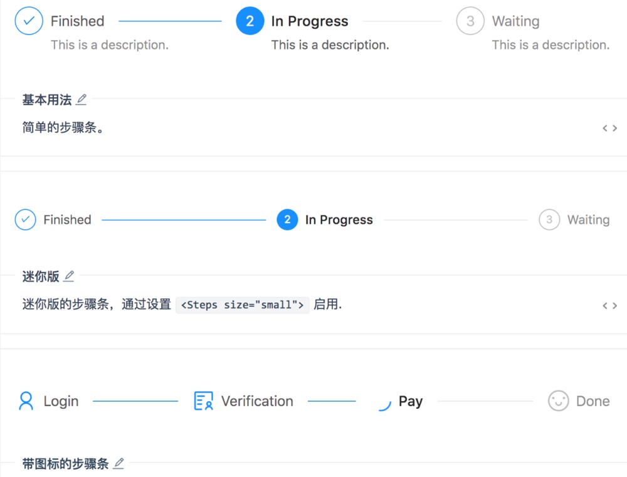Screen dimensions: 627x477
Task: Click the edit pencil beside 带图标的步骤条
Action: (x=119, y=463)
